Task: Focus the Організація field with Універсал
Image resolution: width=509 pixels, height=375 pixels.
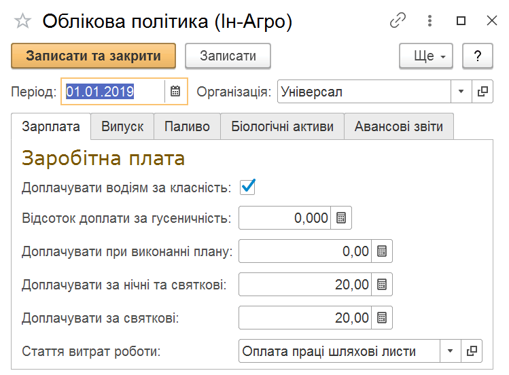Action: click(364, 92)
